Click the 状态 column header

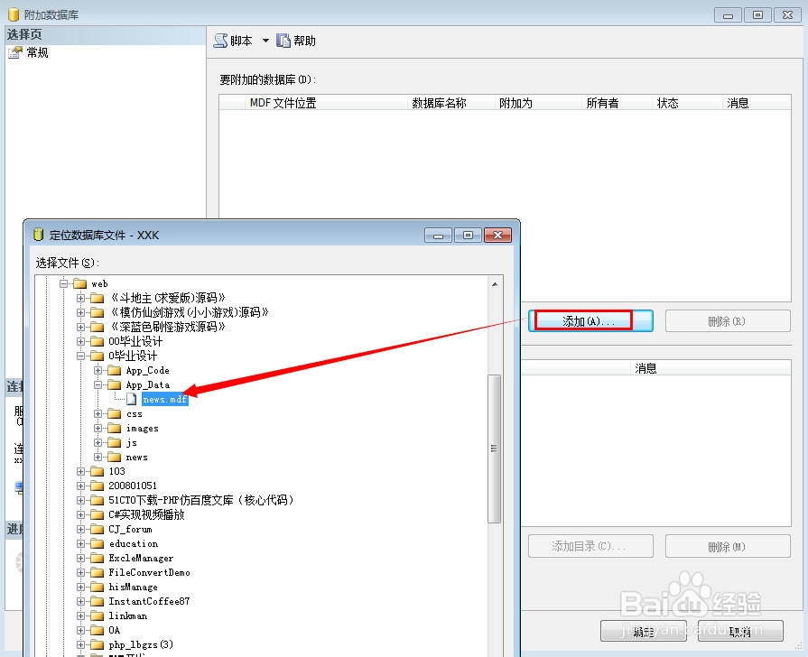[x=687, y=103]
